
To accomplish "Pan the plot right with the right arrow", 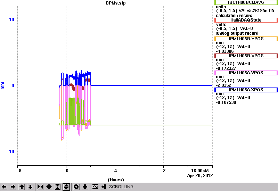I will point(13,187).
